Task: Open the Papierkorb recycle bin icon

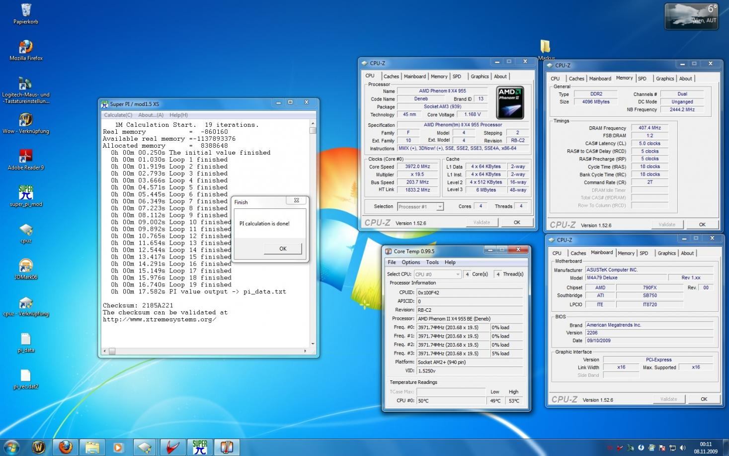Action: [x=26, y=11]
